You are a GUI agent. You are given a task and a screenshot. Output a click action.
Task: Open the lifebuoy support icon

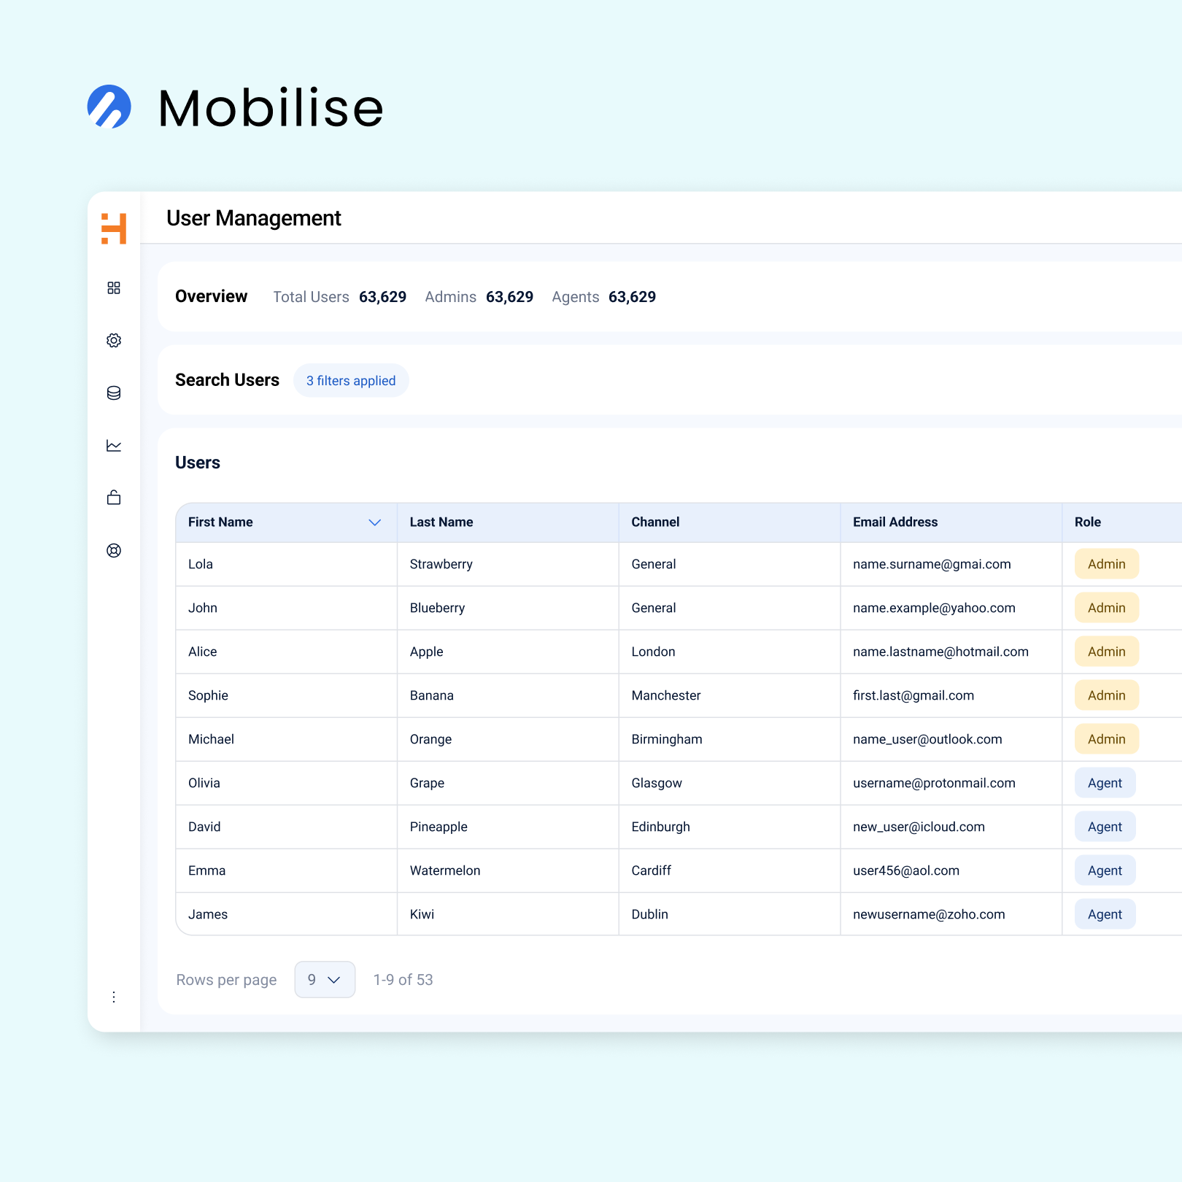click(114, 551)
